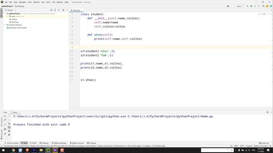This screenshot has height=153, width=273.
Task: Open the Navigate menu
Action: point(23,2)
